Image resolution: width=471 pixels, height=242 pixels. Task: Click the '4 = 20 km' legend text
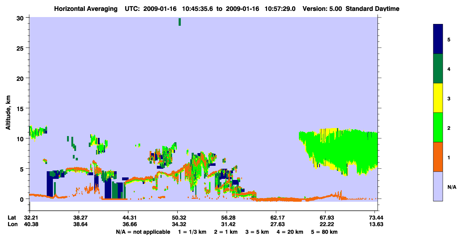[291, 232]
